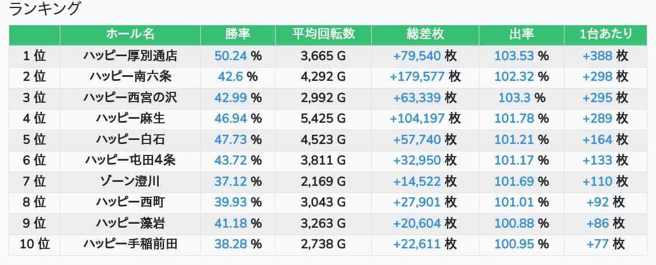
Task: Open the 50.24 win rate link
Action: [x=230, y=56]
